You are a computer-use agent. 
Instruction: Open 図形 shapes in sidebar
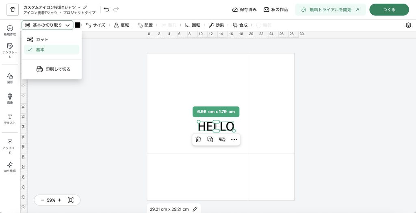(x=10, y=78)
